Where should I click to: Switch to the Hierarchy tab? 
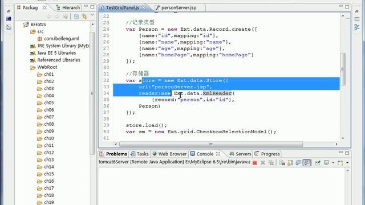pos(68,7)
